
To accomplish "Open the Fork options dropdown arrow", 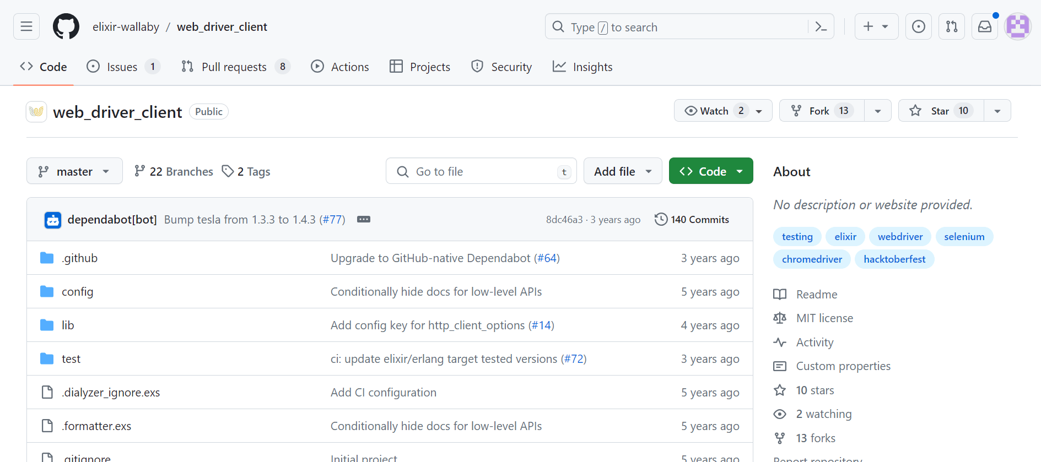I will tap(877, 111).
